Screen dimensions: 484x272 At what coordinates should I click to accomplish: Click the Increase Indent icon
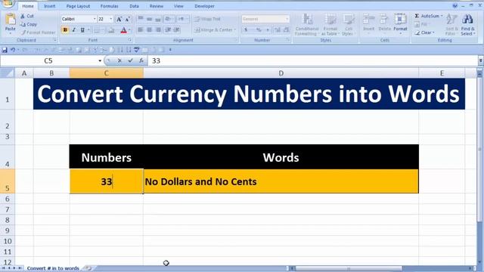click(x=177, y=30)
